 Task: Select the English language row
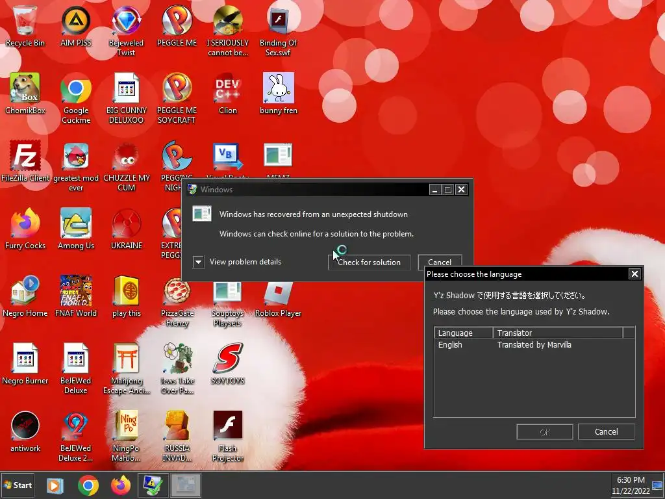tap(534, 344)
